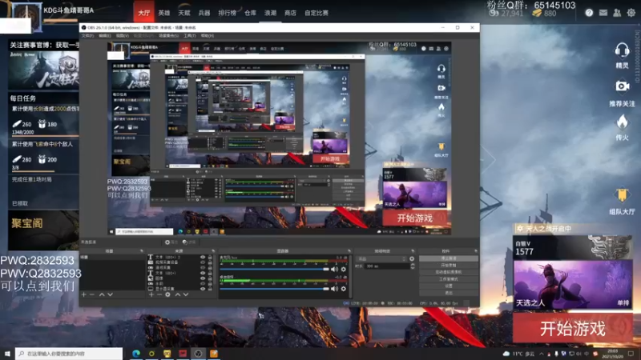Open OBS 工具(T) menu
Screen dimensions: 641x360
coord(189,36)
